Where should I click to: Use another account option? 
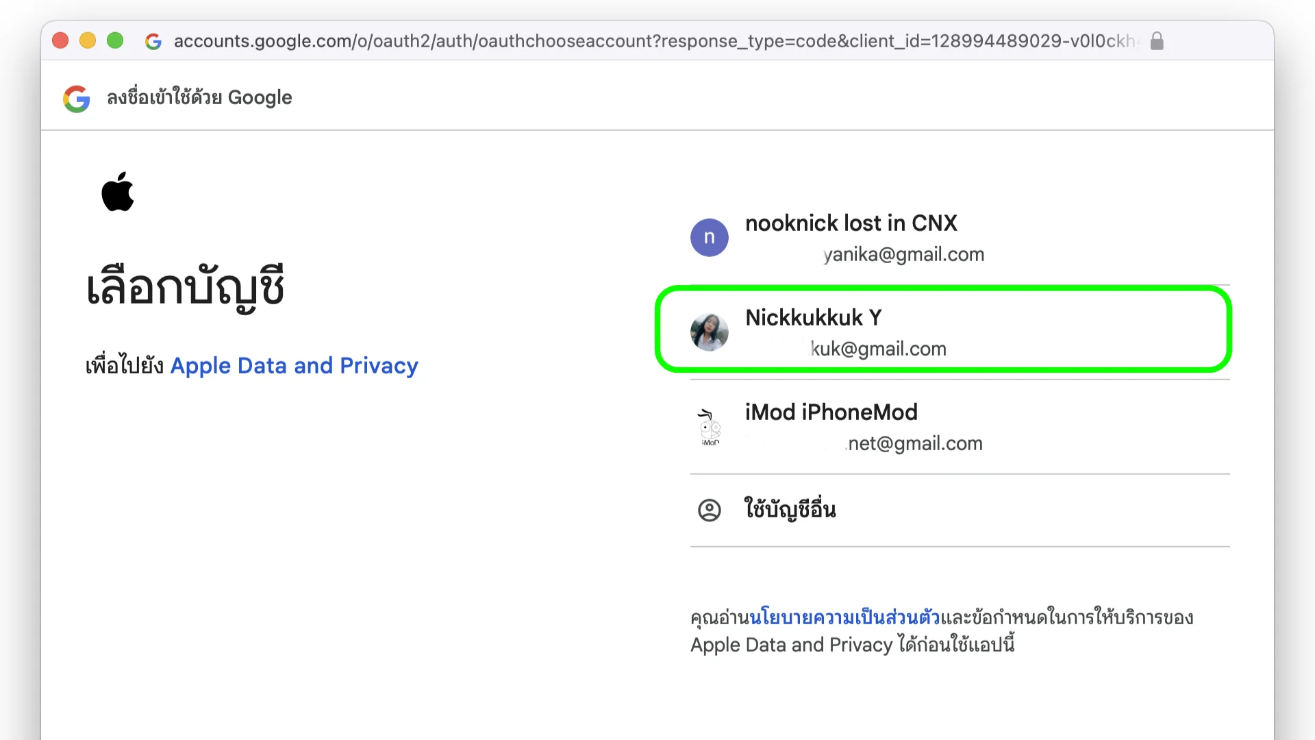[790, 510]
